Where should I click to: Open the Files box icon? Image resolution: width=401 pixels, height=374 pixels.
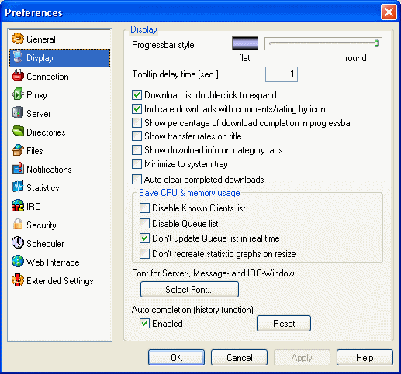pyautogui.click(x=18, y=150)
